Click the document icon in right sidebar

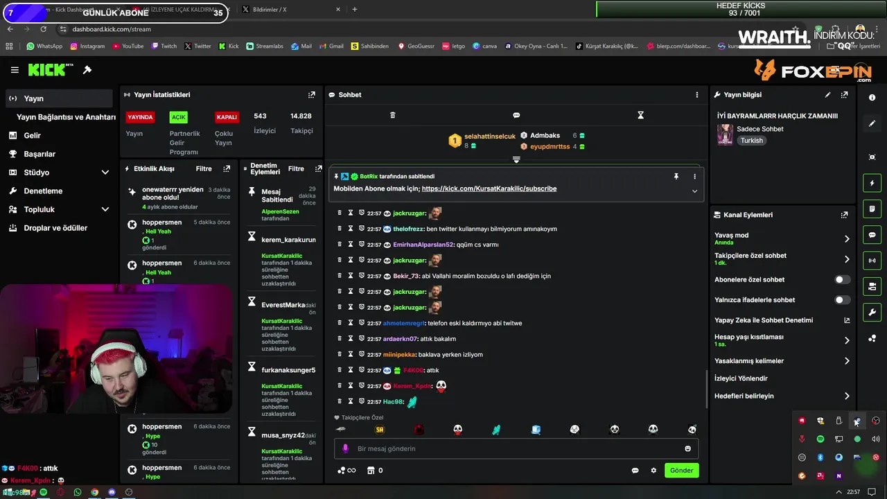click(872, 209)
